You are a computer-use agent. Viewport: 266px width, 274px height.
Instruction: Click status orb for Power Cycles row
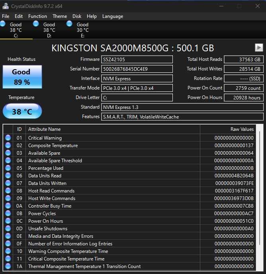pos(8,214)
